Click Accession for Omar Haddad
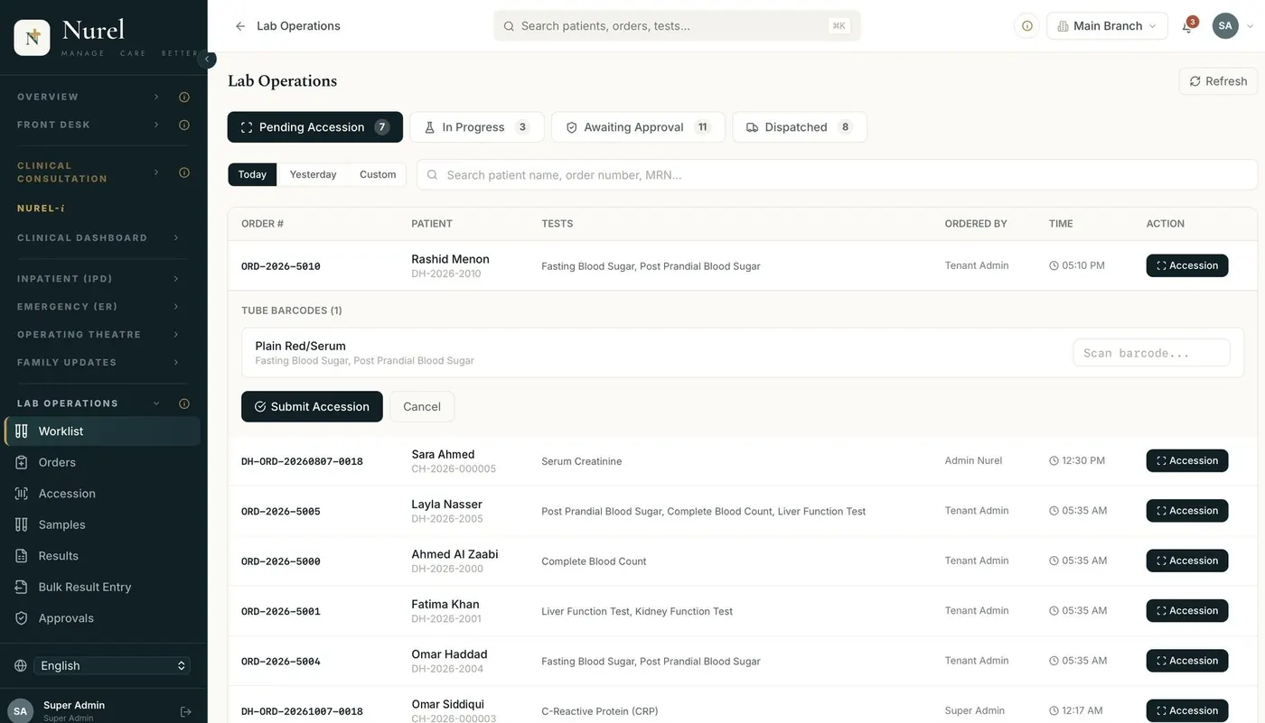Screen dimensions: 1265x723 point(1187,661)
